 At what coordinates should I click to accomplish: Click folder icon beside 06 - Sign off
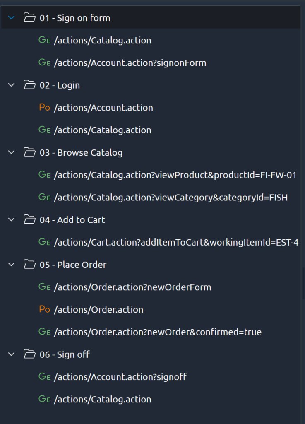29,354
